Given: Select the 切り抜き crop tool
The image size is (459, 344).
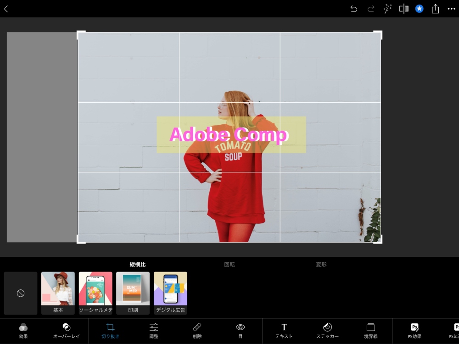Looking at the screenshot, I should click(x=110, y=331).
